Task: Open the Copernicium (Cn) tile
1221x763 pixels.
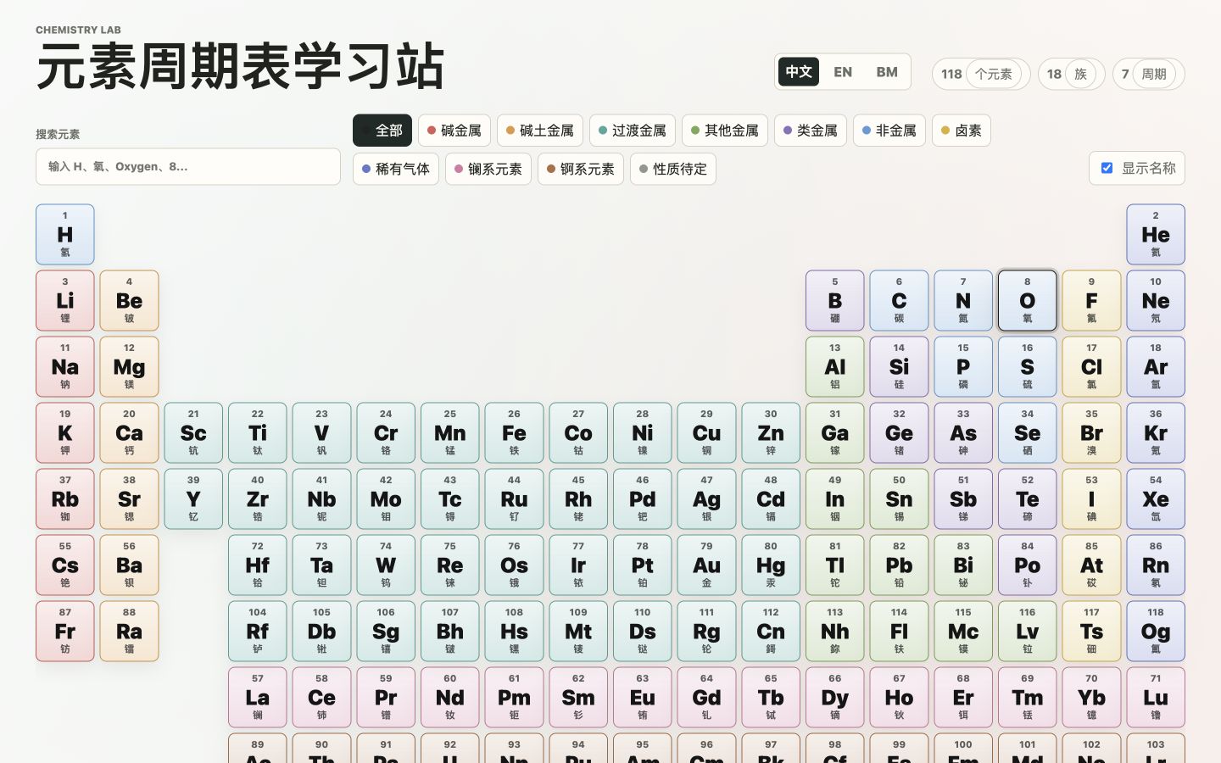Action: (771, 631)
